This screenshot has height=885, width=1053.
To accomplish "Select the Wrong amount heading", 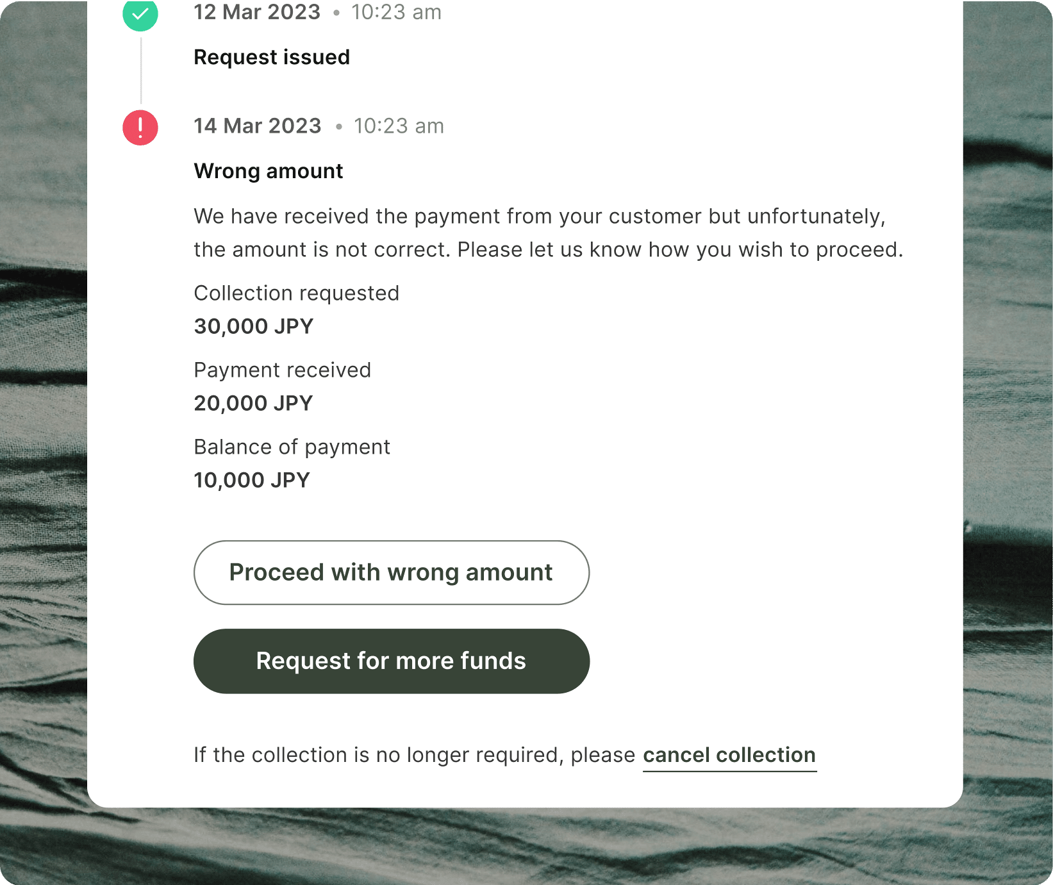I will pos(269,171).
